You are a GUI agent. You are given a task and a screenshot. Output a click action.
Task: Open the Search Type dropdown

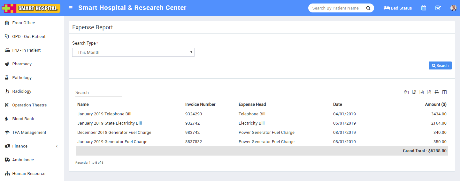click(133, 52)
